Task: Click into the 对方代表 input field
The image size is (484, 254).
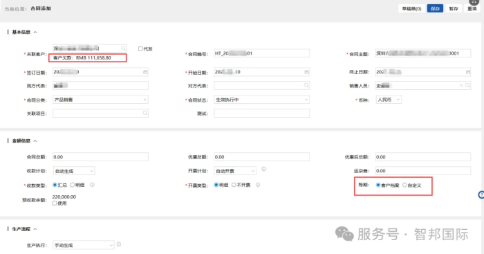Action: pos(262,86)
